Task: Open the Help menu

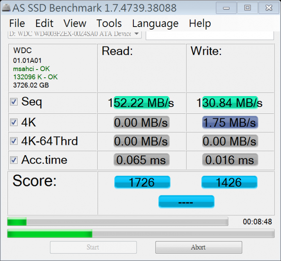Action: (200, 23)
